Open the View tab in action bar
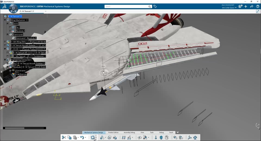Viewport: 261px width, 141px height. (x=142, y=132)
